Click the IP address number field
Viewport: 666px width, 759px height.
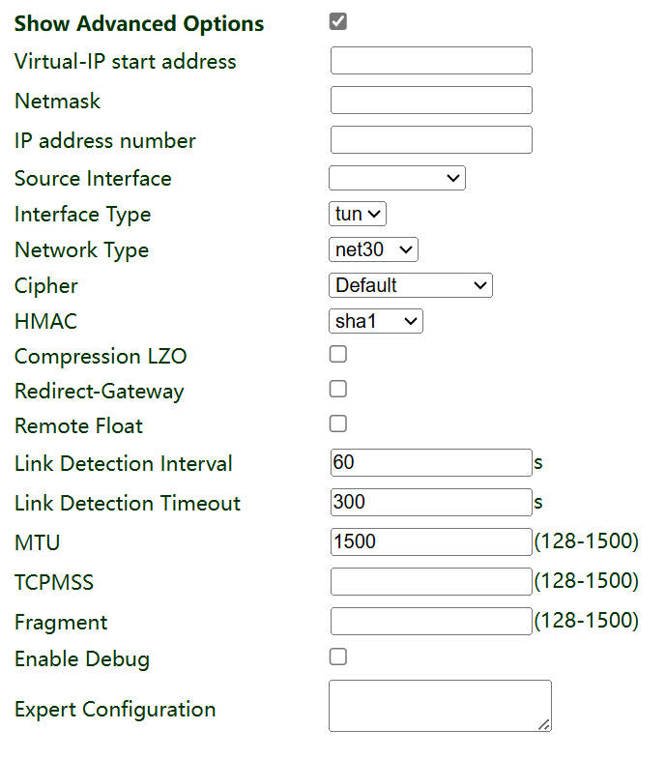(x=431, y=140)
